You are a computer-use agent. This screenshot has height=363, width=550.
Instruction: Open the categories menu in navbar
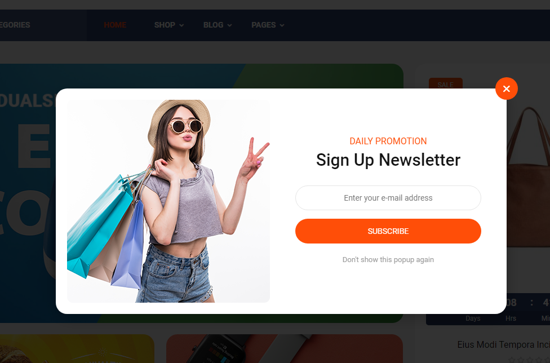(15, 25)
